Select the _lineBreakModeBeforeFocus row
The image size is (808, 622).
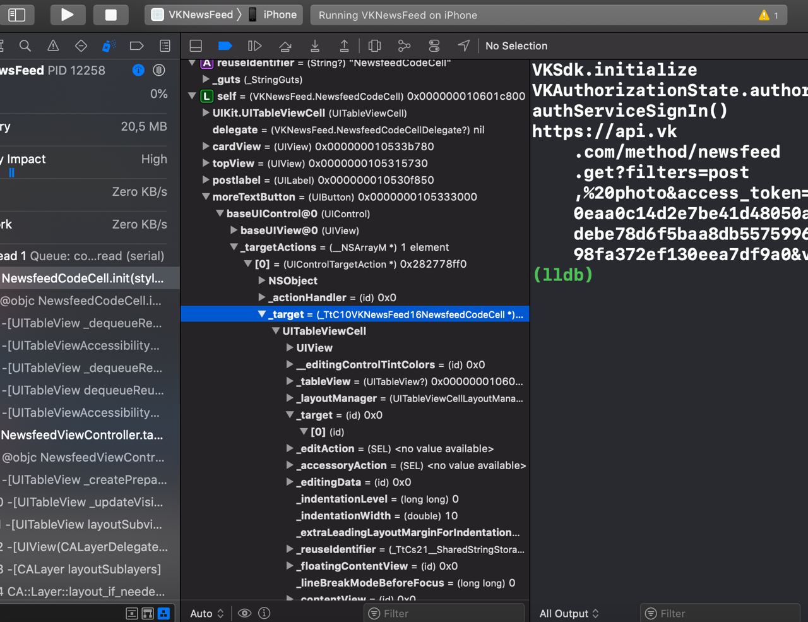pos(355,583)
